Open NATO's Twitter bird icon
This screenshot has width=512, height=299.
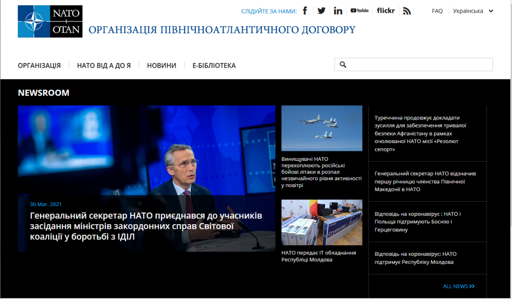click(x=321, y=11)
